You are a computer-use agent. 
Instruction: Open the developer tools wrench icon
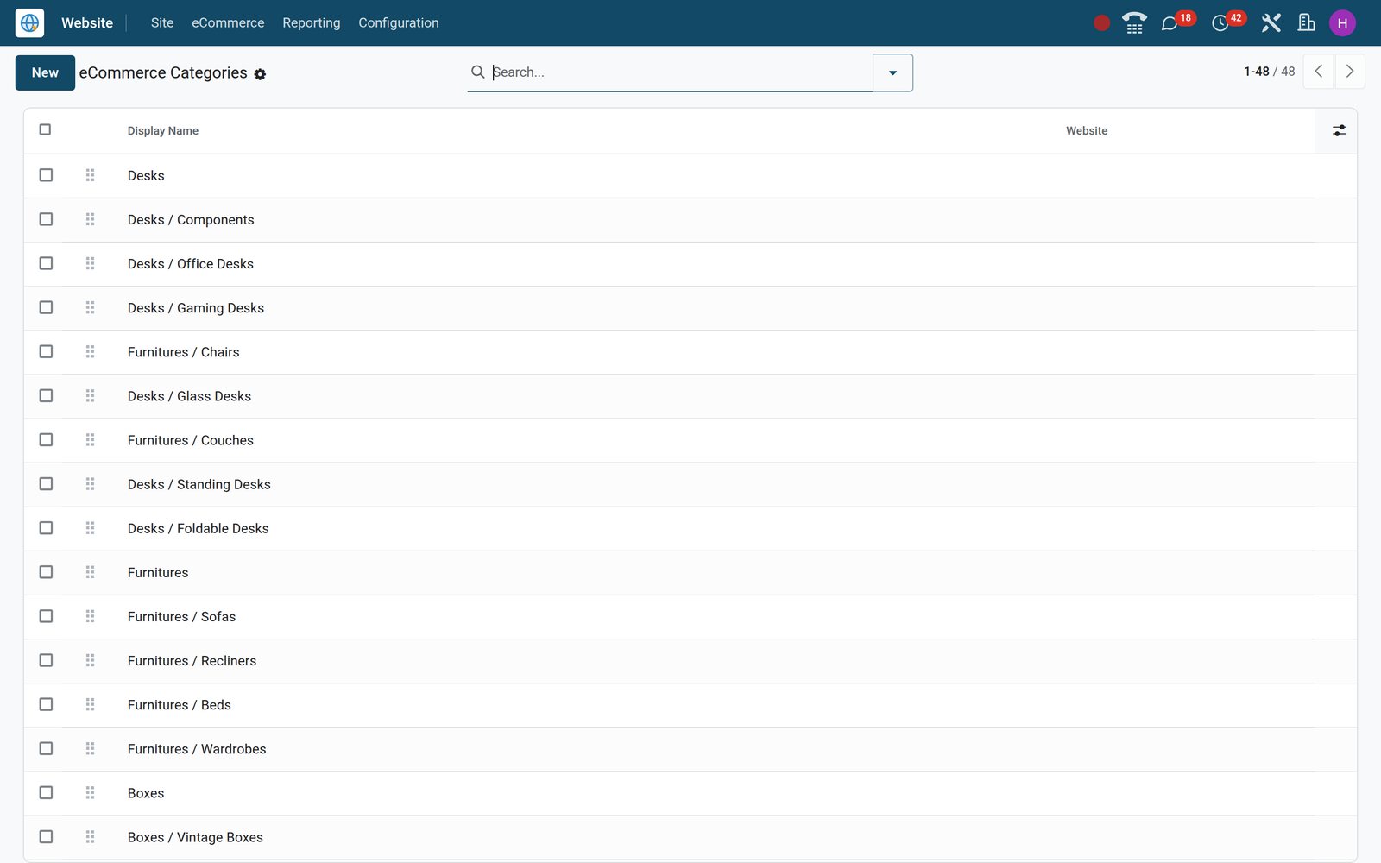pos(1271,23)
